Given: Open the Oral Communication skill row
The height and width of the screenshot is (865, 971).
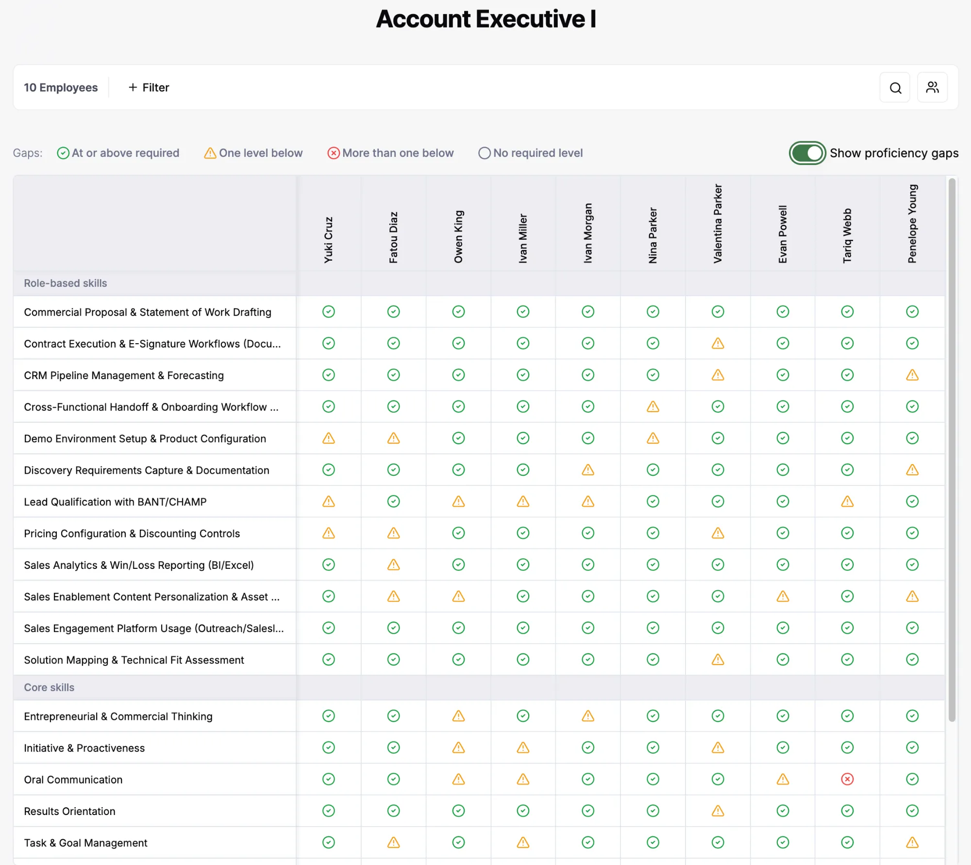Looking at the screenshot, I should [73, 780].
